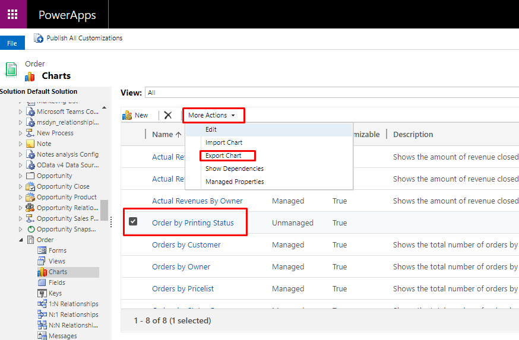Click the pane splitter handle dots
The height and width of the screenshot is (340, 519).
pos(111,222)
